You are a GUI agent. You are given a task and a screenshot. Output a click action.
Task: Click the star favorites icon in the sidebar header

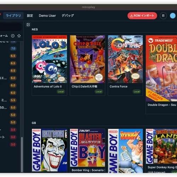[x=19, y=36]
